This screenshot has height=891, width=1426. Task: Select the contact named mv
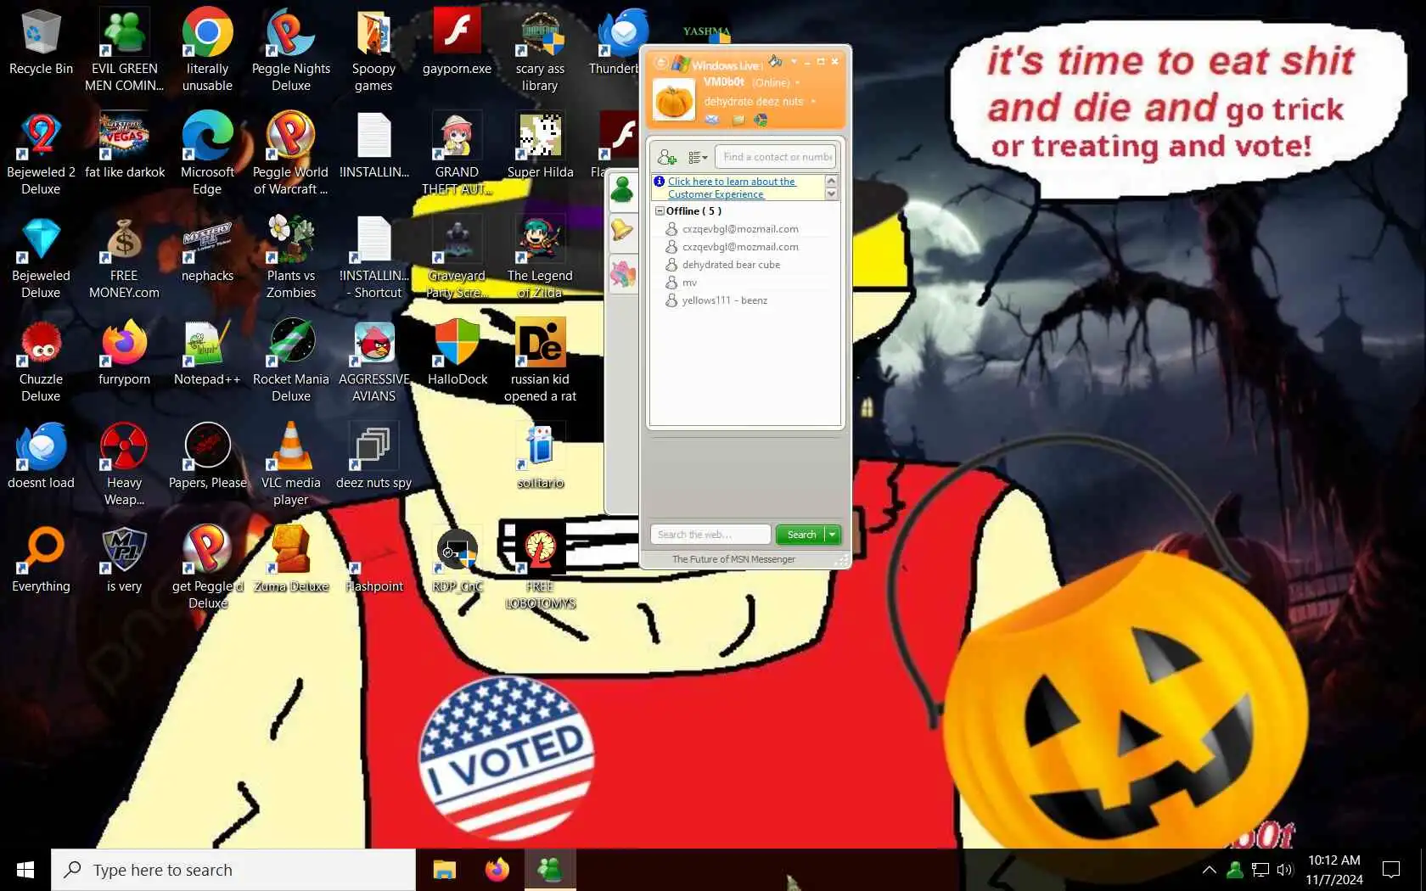(x=689, y=283)
